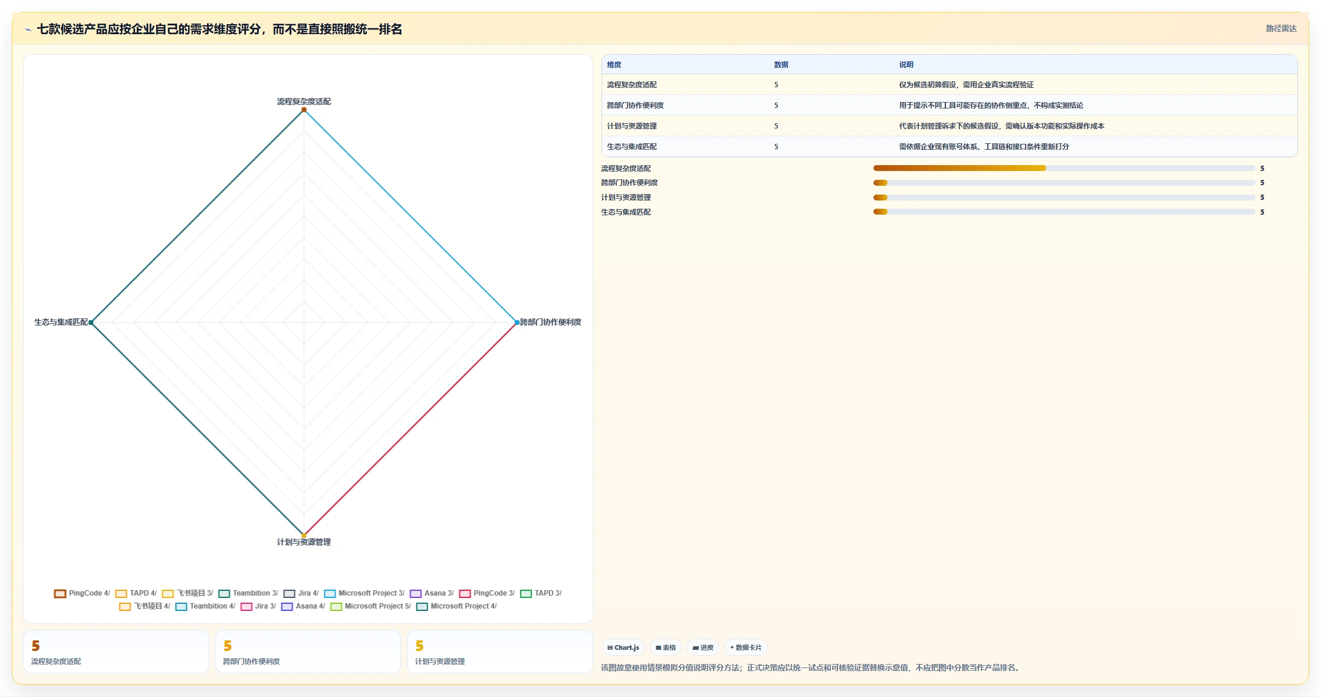Click the 路径雷达 label in the header
The width and height of the screenshot is (1321, 697).
1281,28
